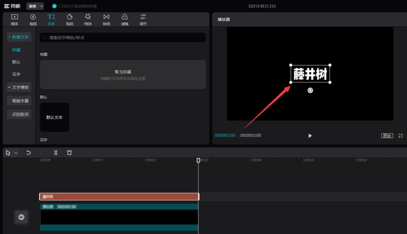Click the 识别歌词 lyric recognition button

[x=19, y=114]
